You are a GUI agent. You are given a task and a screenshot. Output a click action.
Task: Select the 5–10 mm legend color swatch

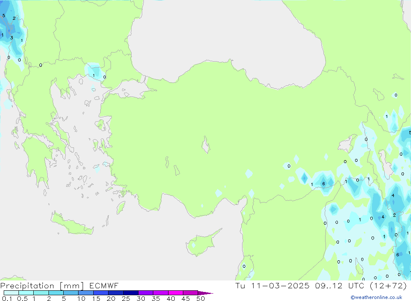click(71, 293)
